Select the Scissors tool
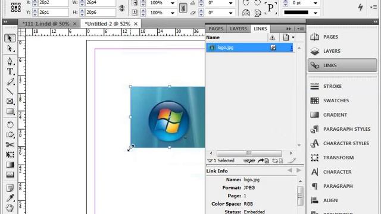Viewport: 381px width, 214px height. (x=10, y=144)
